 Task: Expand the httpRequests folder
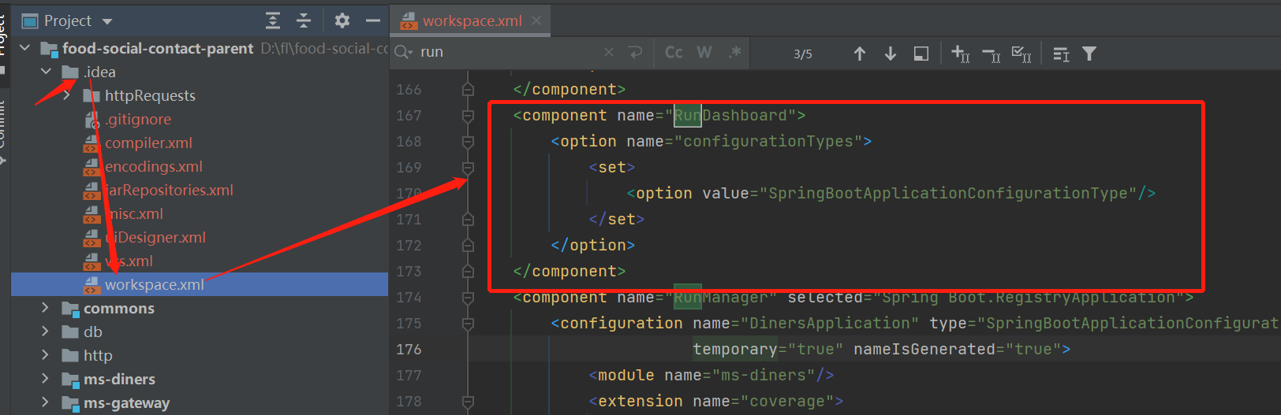[x=67, y=95]
